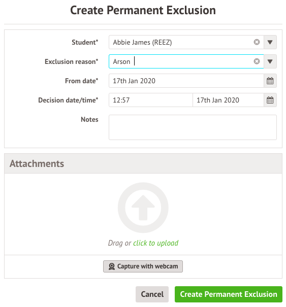Click Capture with webcam button
This screenshot has height=307, width=286.
pyautogui.click(x=143, y=266)
